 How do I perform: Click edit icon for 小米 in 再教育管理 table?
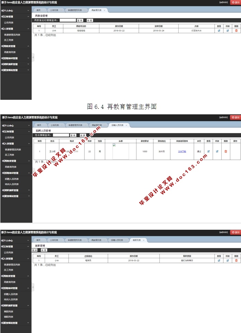pos(227,30)
